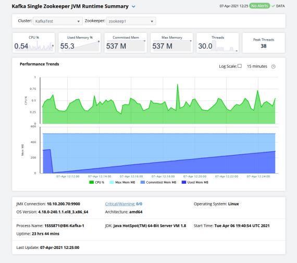Open the Zookeeper zookeep1 dropdown
This screenshot has width=297, height=263.
(x=131, y=21)
